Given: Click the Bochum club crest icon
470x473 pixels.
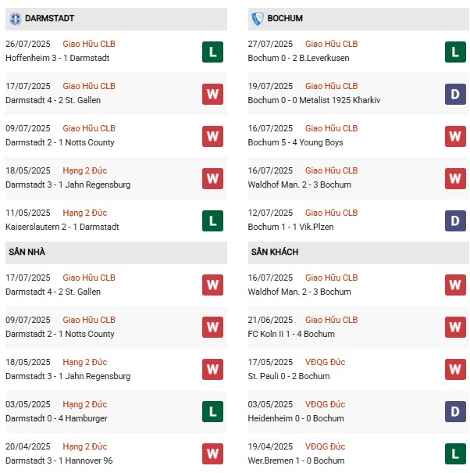Looking at the screenshot, I should click(258, 18).
